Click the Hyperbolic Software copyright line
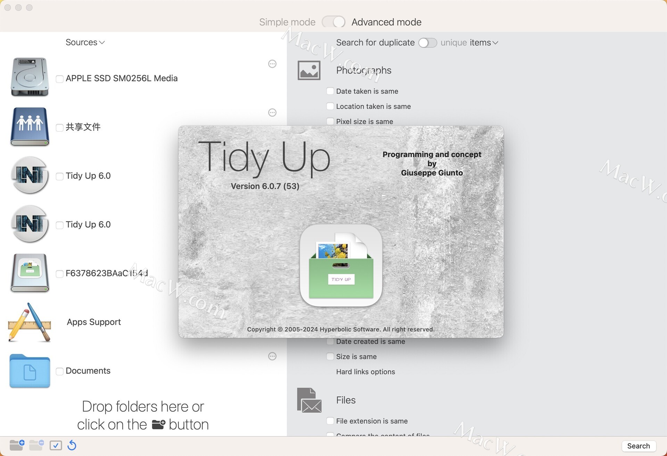This screenshot has height=456, width=667. pyautogui.click(x=341, y=329)
